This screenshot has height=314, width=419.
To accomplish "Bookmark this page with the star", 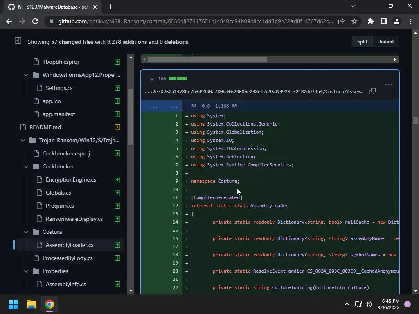I will [354, 21].
